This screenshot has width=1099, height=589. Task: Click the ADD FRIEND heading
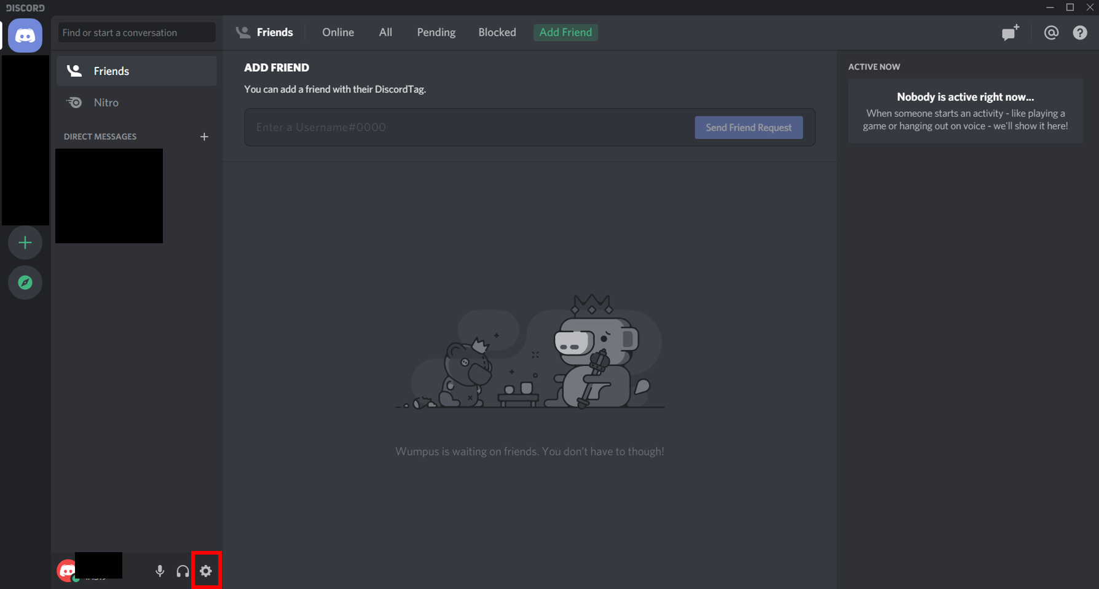tap(277, 68)
